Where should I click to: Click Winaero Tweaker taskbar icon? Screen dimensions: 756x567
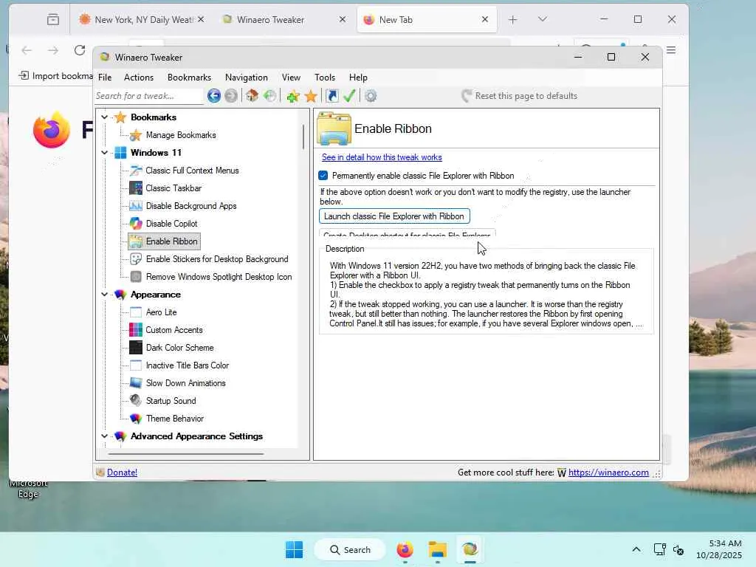pos(470,549)
